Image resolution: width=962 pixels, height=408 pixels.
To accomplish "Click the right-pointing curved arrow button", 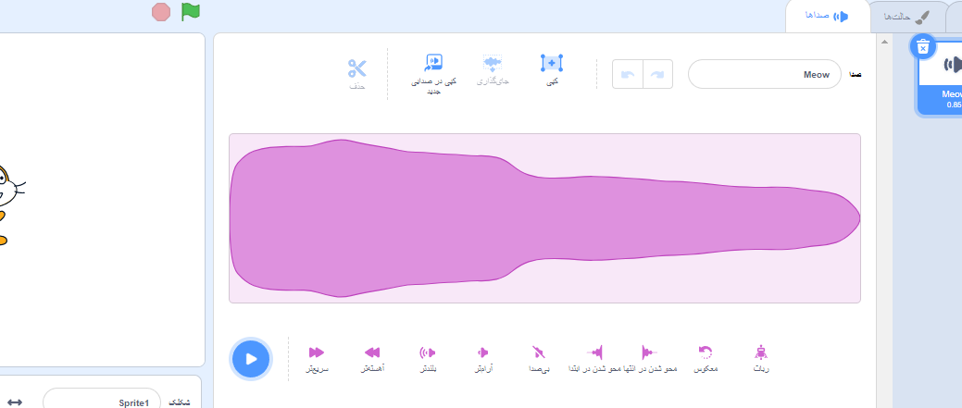I will pos(656,74).
